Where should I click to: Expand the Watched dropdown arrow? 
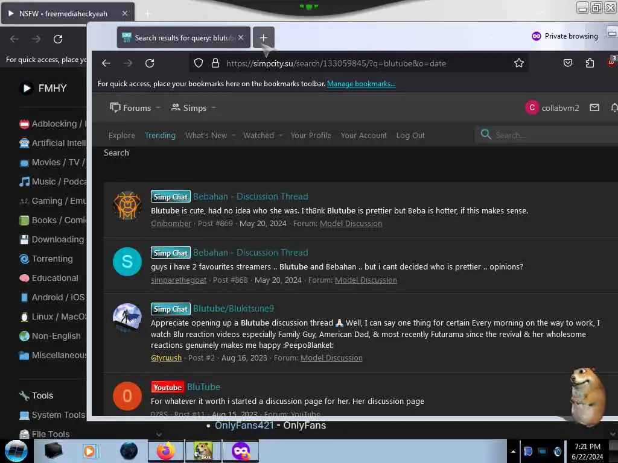pos(280,136)
